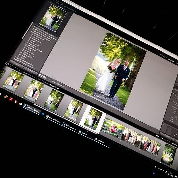
Task: Open the clock in system tray
Action: pos(171,174)
